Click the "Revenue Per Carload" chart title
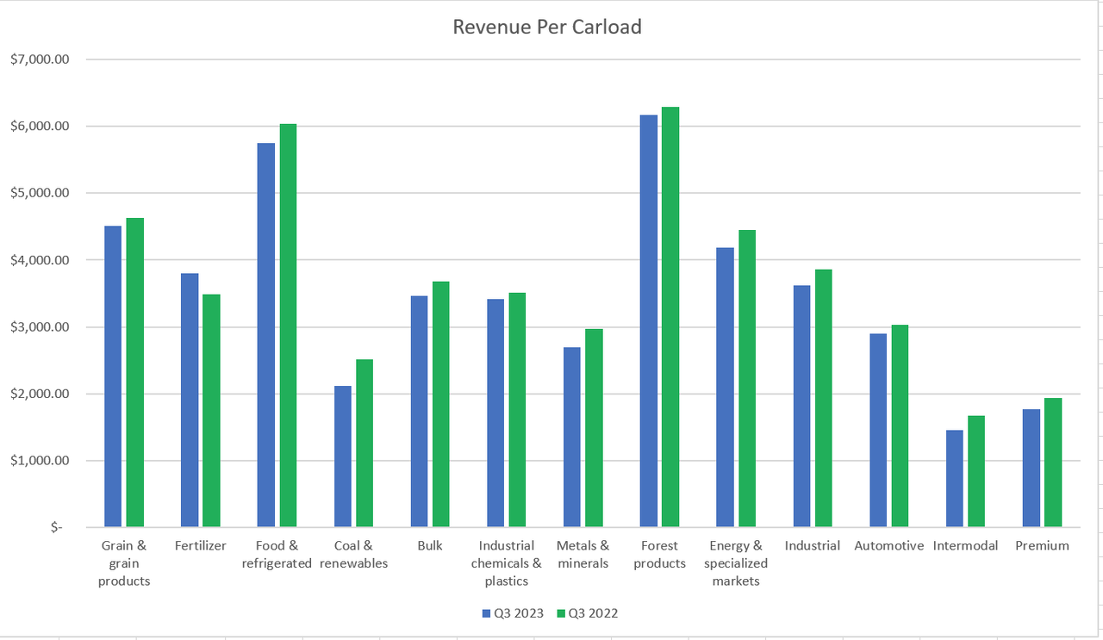This screenshot has width=1103, height=640. (547, 27)
